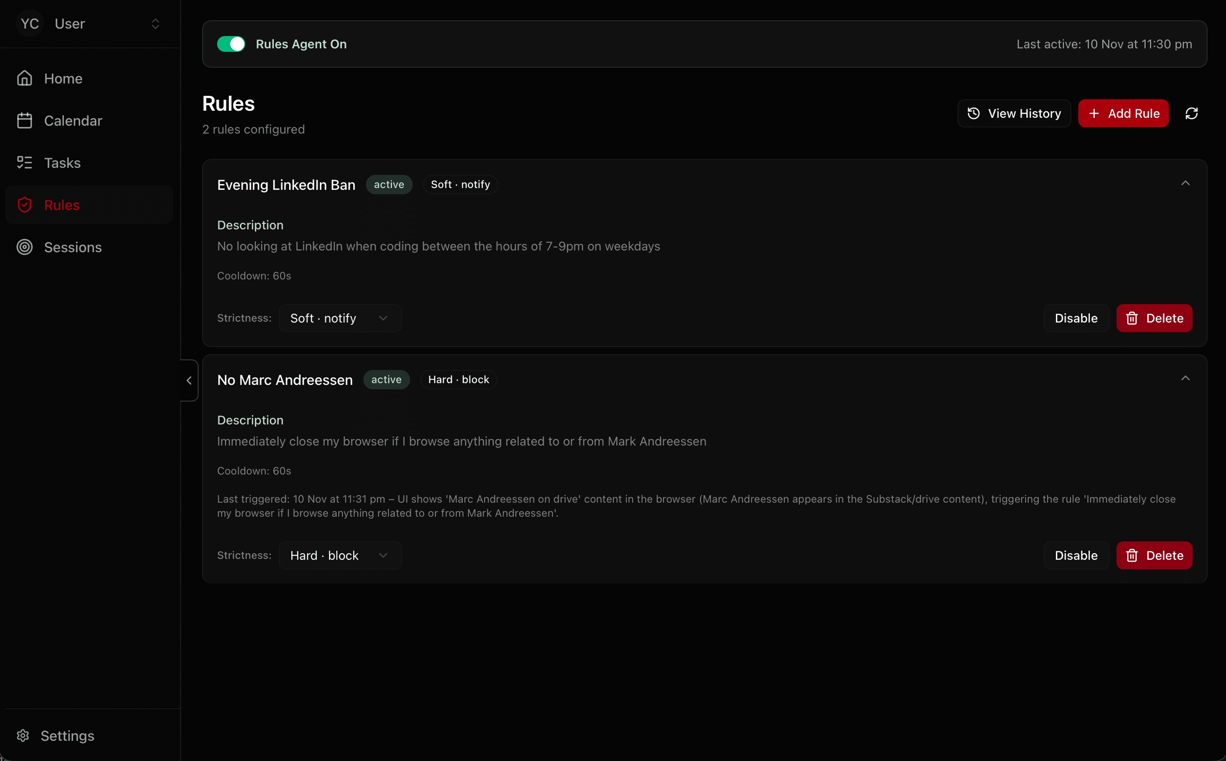Click the trash icon on Evening LinkedIn Ban Delete
This screenshot has height=761, width=1226.
click(x=1132, y=318)
